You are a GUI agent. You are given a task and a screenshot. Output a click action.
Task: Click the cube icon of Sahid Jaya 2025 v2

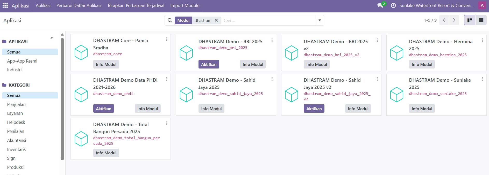click(292, 95)
